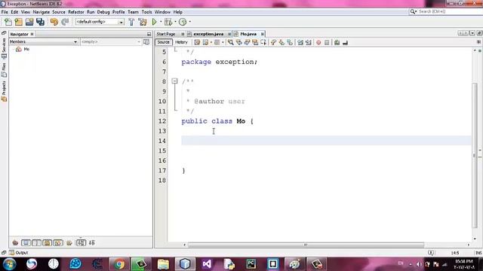Open the Tools menu

146,12
